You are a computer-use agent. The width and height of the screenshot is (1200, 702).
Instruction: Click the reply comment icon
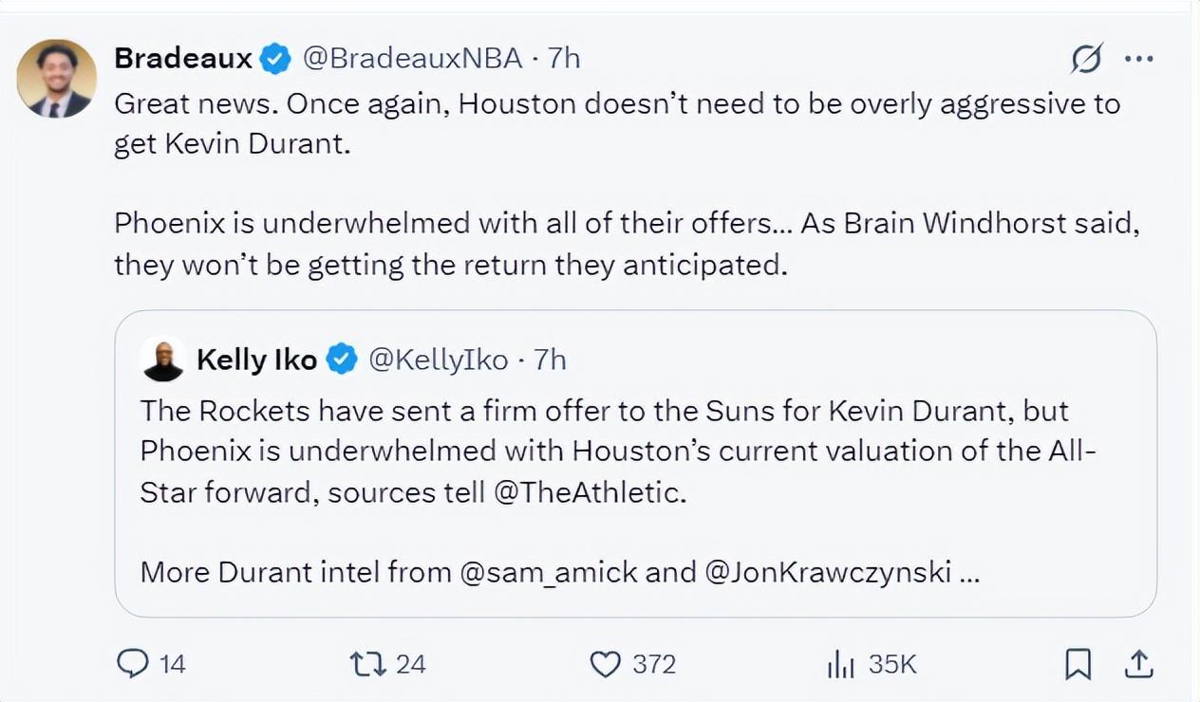132,663
